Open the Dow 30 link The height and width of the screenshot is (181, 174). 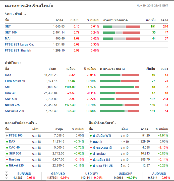coord(10,93)
